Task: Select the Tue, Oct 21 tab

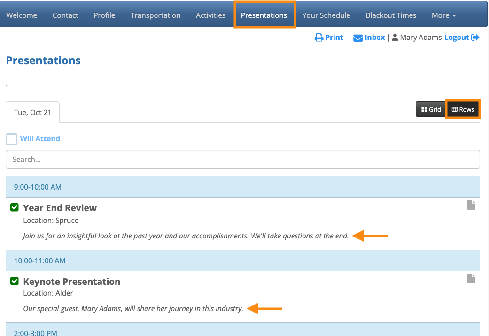Action: (x=32, y=113)
